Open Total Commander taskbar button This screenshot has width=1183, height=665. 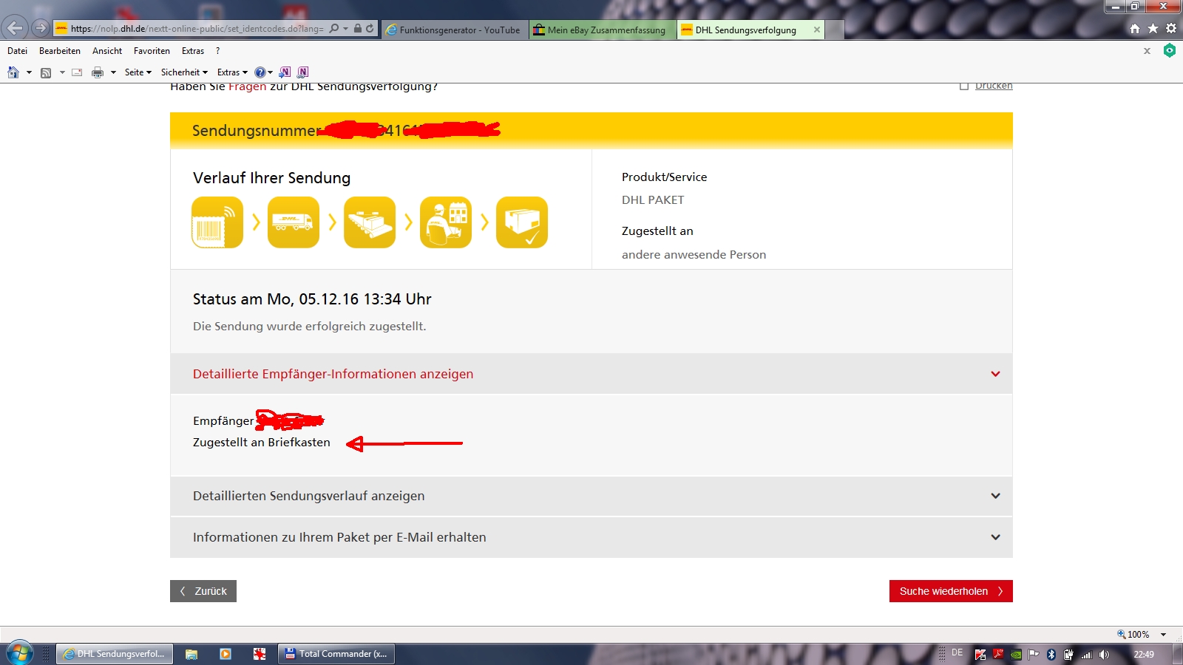[x=336, y=654]
